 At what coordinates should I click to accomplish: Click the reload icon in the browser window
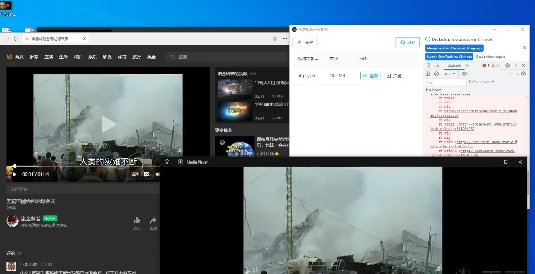tap(16, 39)
